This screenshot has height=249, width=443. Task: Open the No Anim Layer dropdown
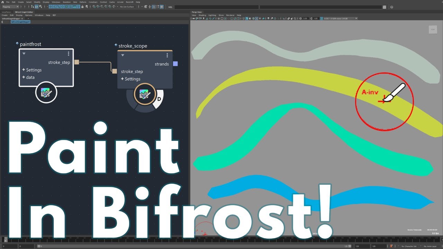click(431, 246)
